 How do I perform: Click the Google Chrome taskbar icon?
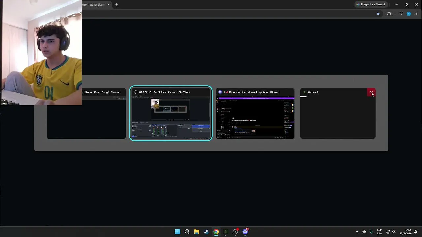(216, 232)
